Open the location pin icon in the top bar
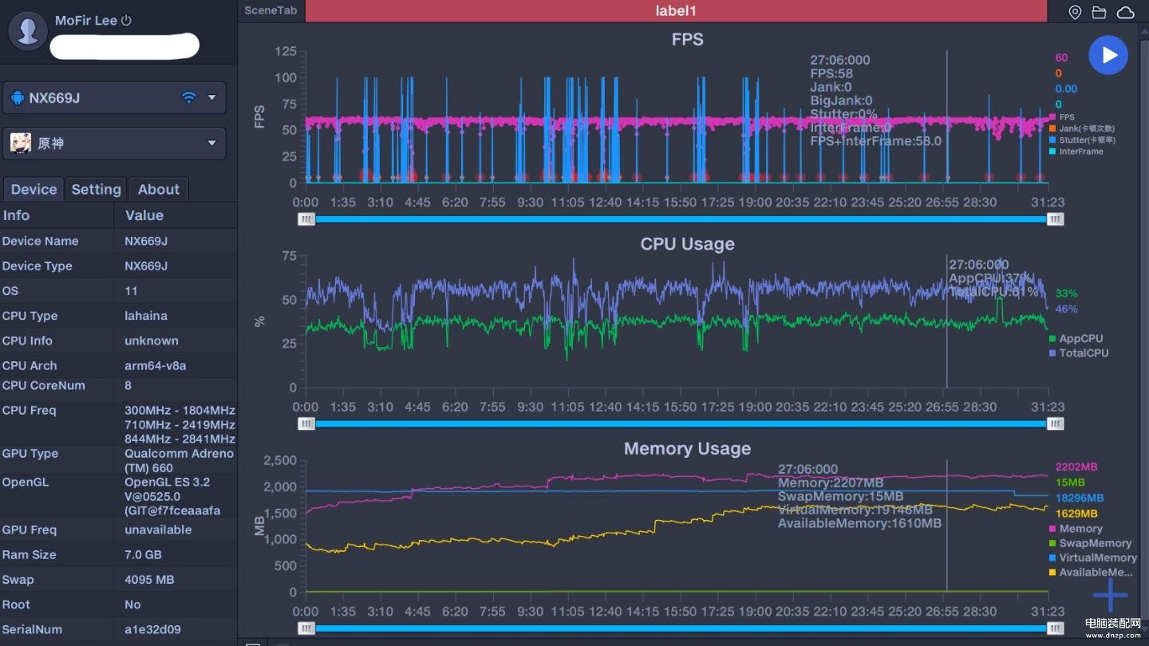The width and height of the screenshot is (1149, 646). point(1075,12)
